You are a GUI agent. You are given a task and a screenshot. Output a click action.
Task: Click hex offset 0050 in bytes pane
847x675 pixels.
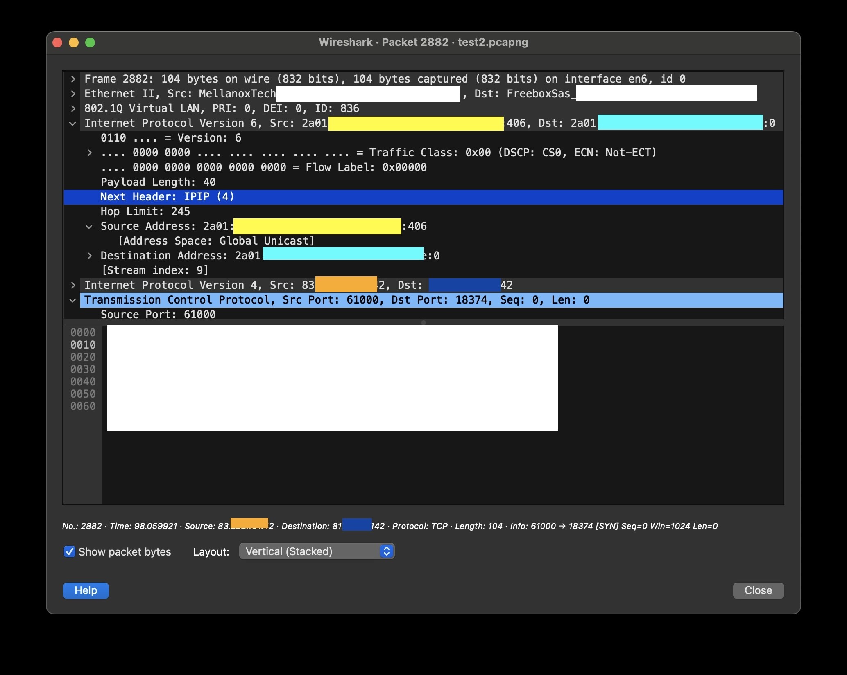point(83,394)
